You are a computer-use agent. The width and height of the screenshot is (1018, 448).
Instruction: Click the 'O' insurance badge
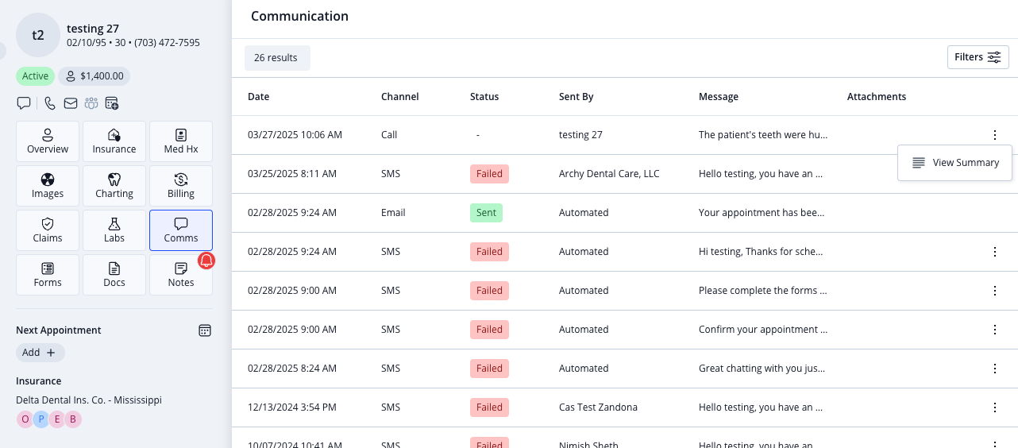point(25,419)
